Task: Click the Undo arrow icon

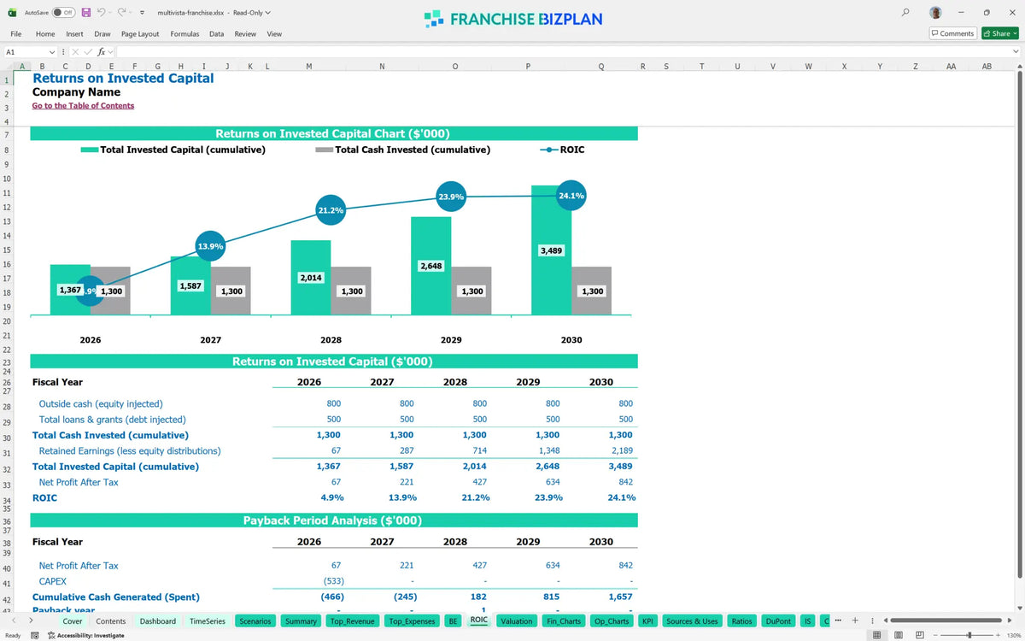Action: click(x=101, y=13)
